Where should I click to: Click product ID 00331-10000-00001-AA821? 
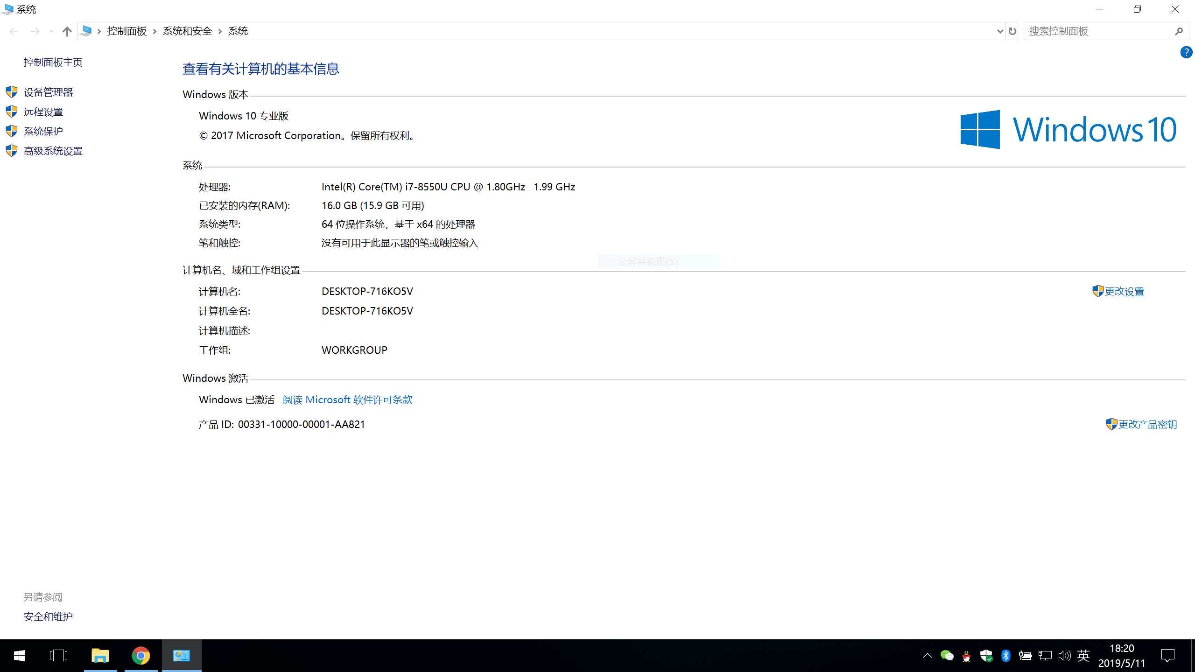[302, 424]
